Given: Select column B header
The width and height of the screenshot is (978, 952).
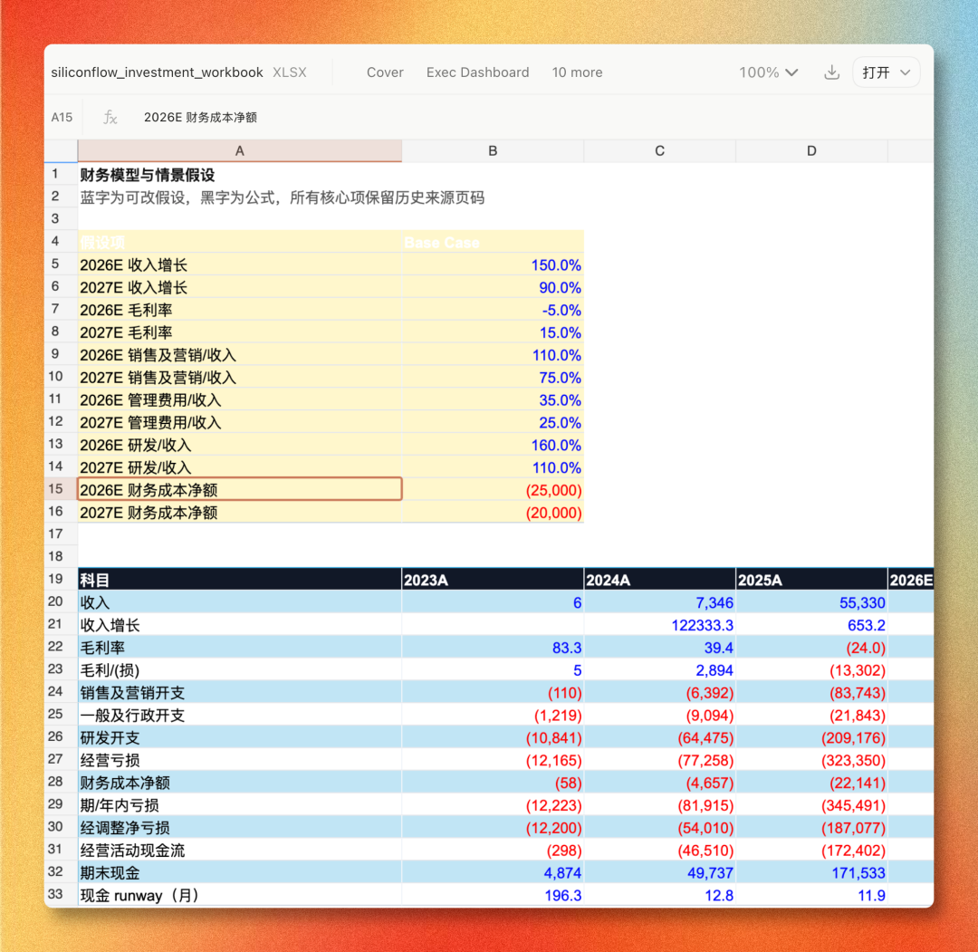Looking at the screenshot, I should (493, 151).
